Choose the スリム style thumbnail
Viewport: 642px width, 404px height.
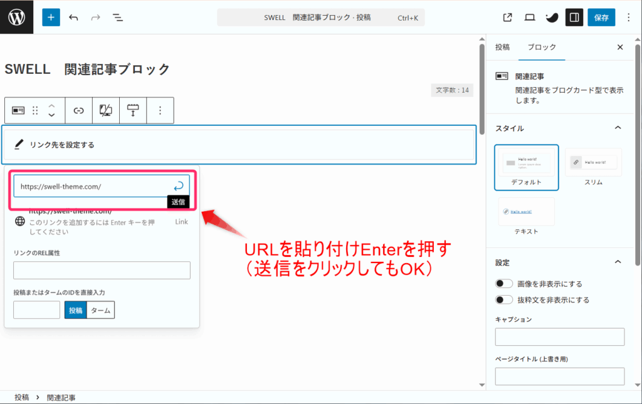(593, 167)
